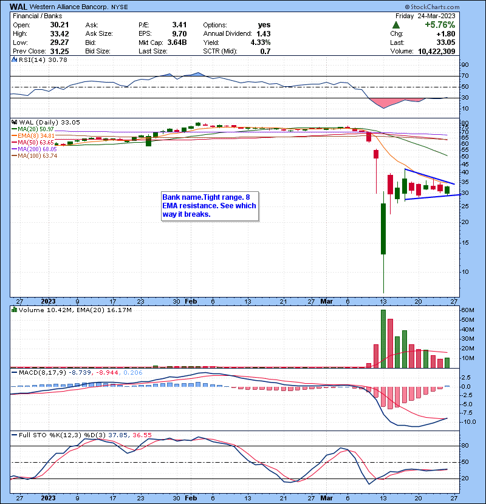Click the Mkt Cap value 3.64B

tap(177, 43)
